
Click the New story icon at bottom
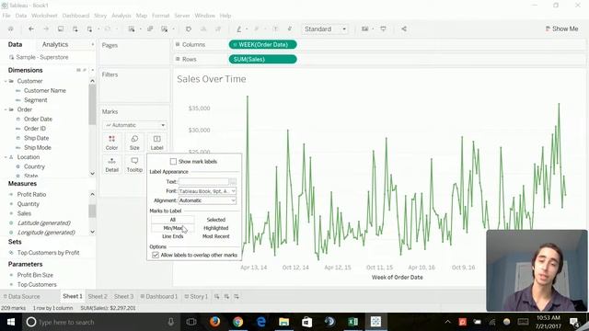pos(237,296)
